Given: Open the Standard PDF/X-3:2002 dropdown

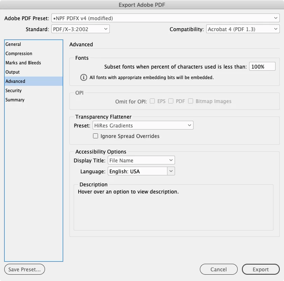Looking at the screenshot, I should coord(80,29).
